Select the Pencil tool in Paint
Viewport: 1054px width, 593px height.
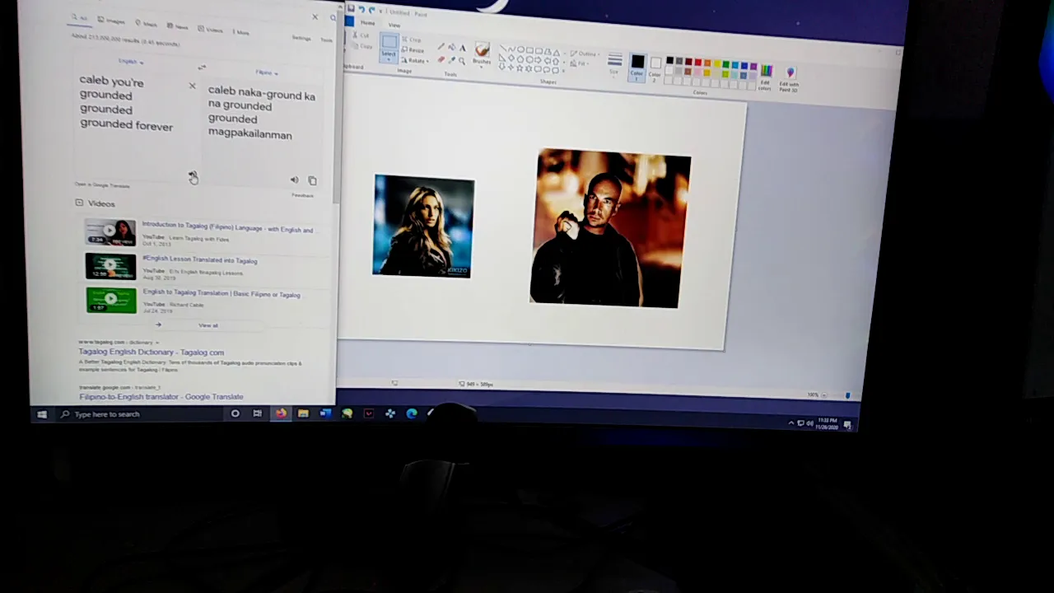pos(441,46)
